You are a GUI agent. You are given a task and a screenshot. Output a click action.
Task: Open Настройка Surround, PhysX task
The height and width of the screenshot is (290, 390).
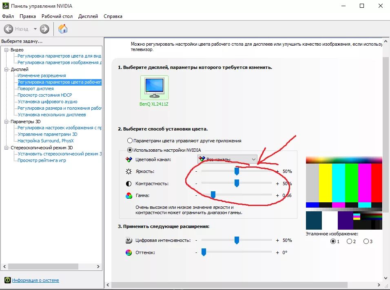click(x=46, y=141)
